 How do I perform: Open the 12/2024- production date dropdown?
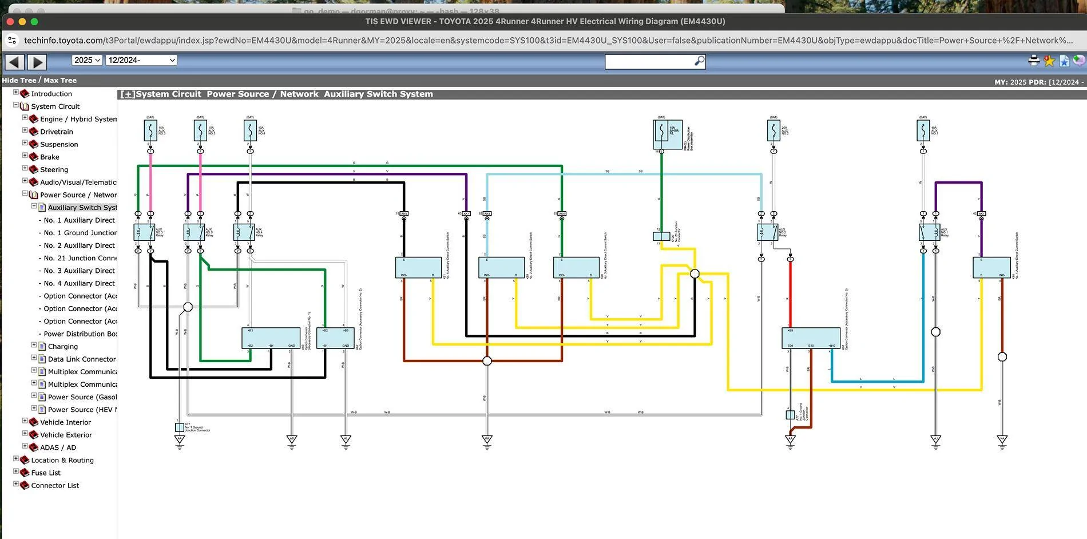pyautogui.click(x=141, y=60)
